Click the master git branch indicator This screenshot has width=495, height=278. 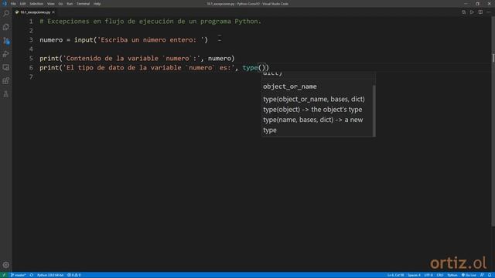tap(18, 275)
